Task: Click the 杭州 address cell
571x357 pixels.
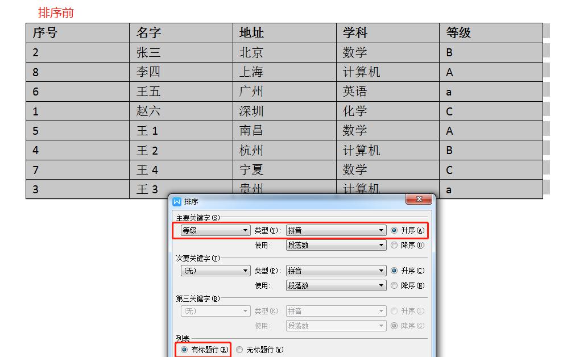Action: click(284, 150)
